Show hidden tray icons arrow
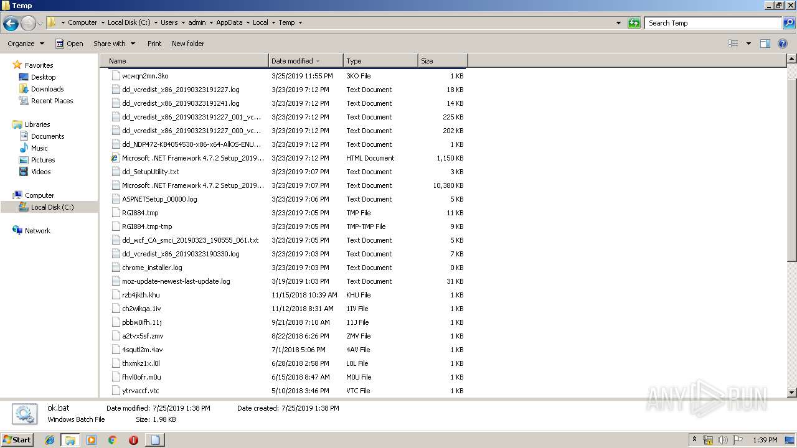Screen dimensions: 797x448 (694, 440)
